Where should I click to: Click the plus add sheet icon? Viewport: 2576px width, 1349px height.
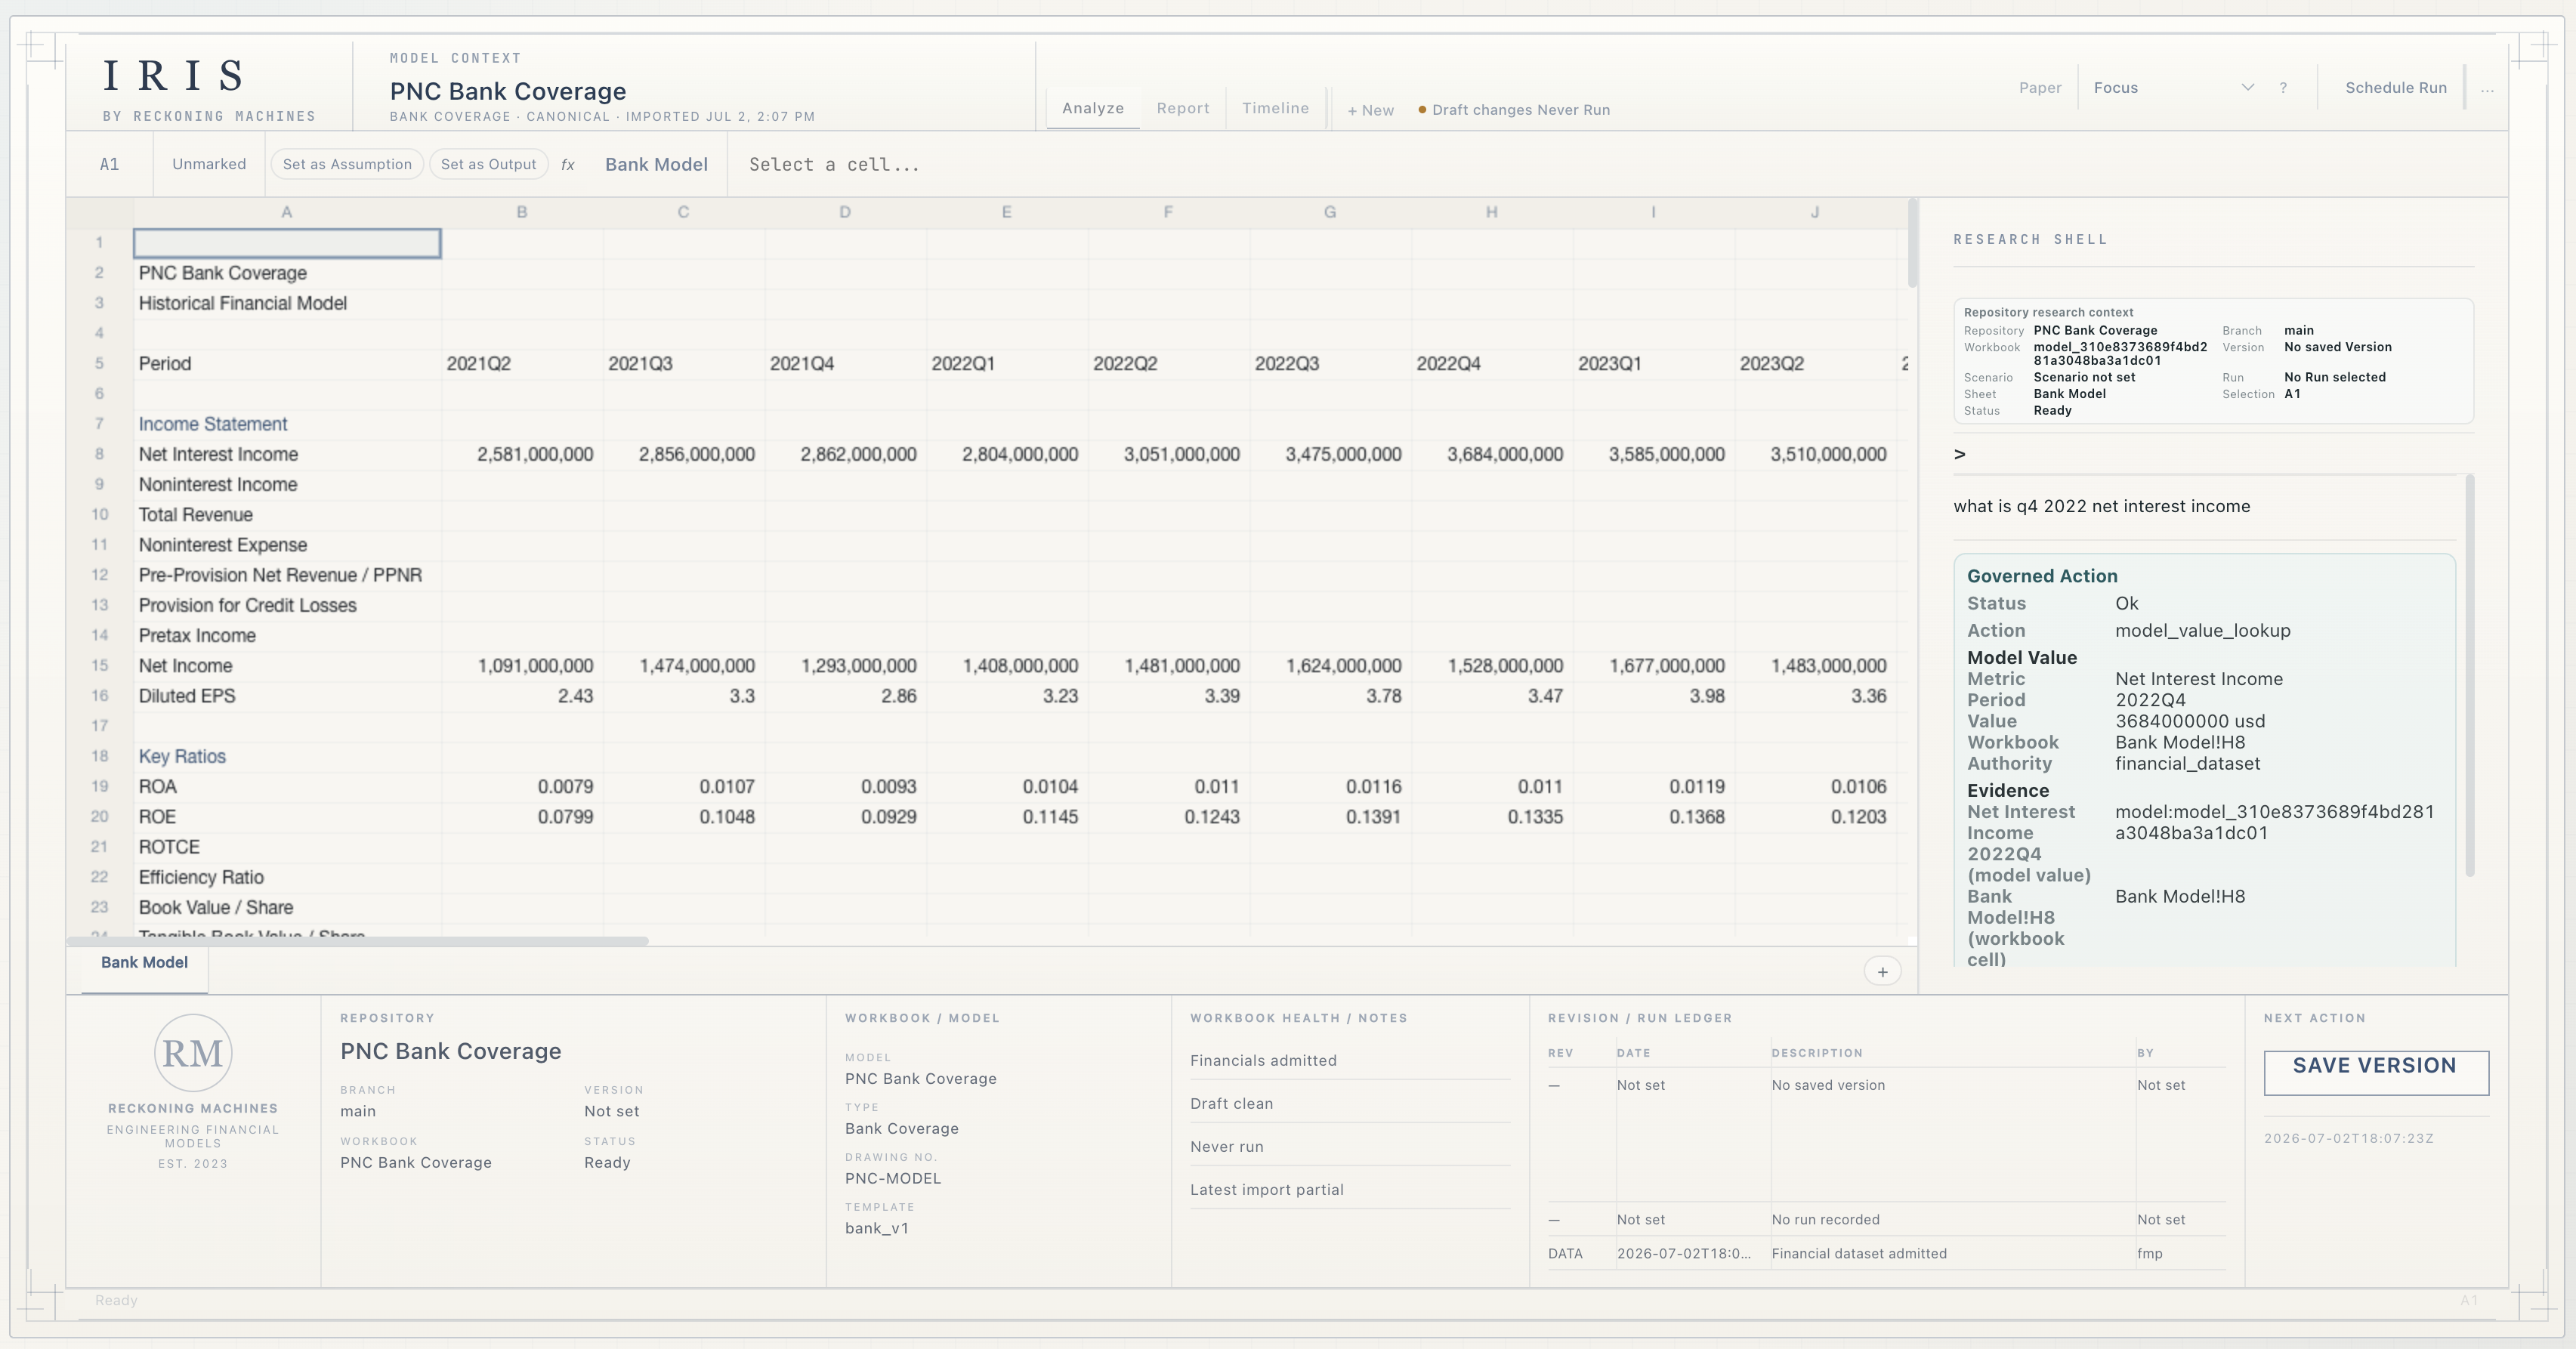[x=1882, y=972]
